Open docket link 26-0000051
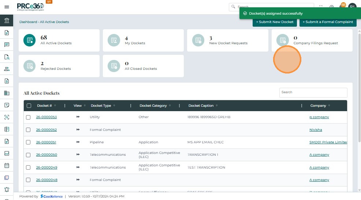 46,142
